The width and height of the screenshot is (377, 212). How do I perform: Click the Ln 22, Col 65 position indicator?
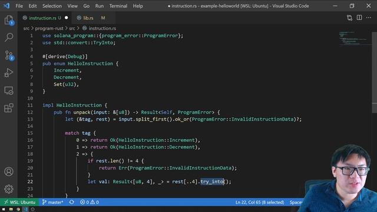point(260,202)
